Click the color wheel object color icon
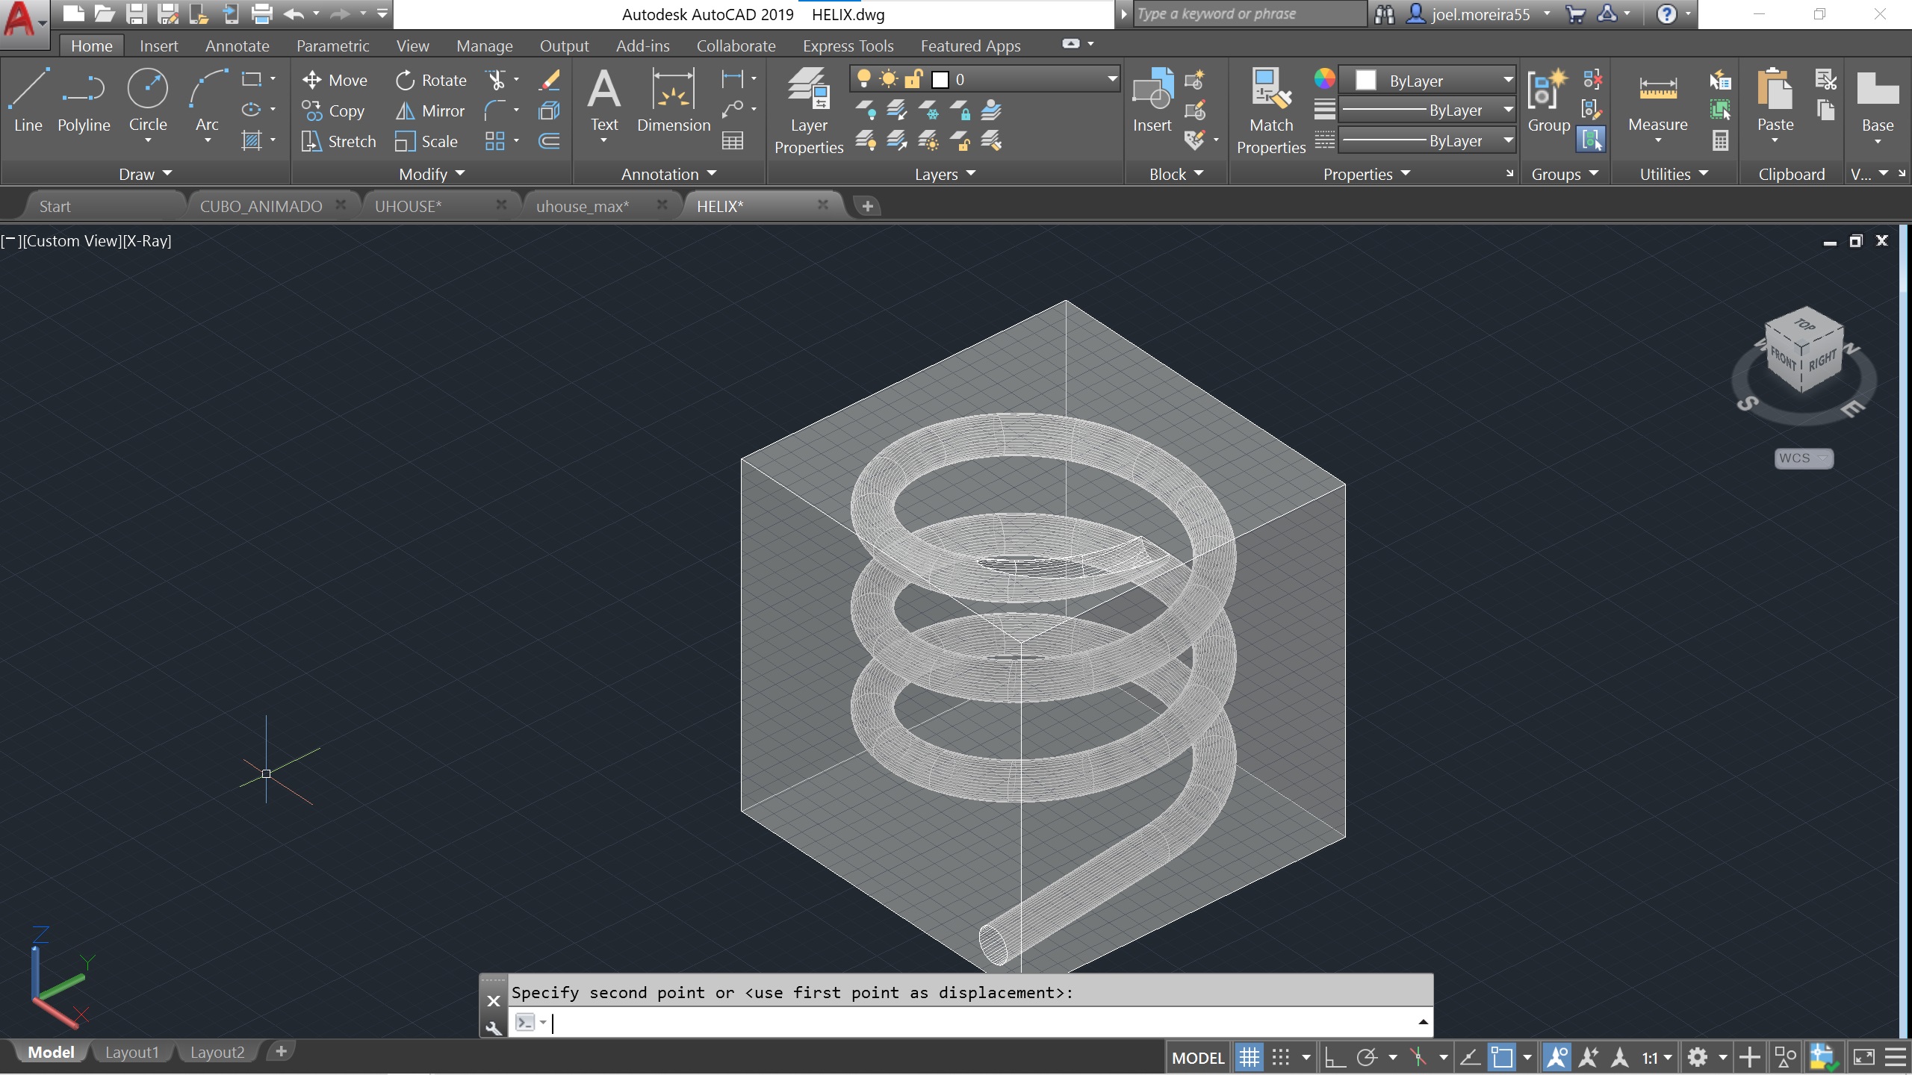The image size is (1912, 1075). (x=1324, y=78)
